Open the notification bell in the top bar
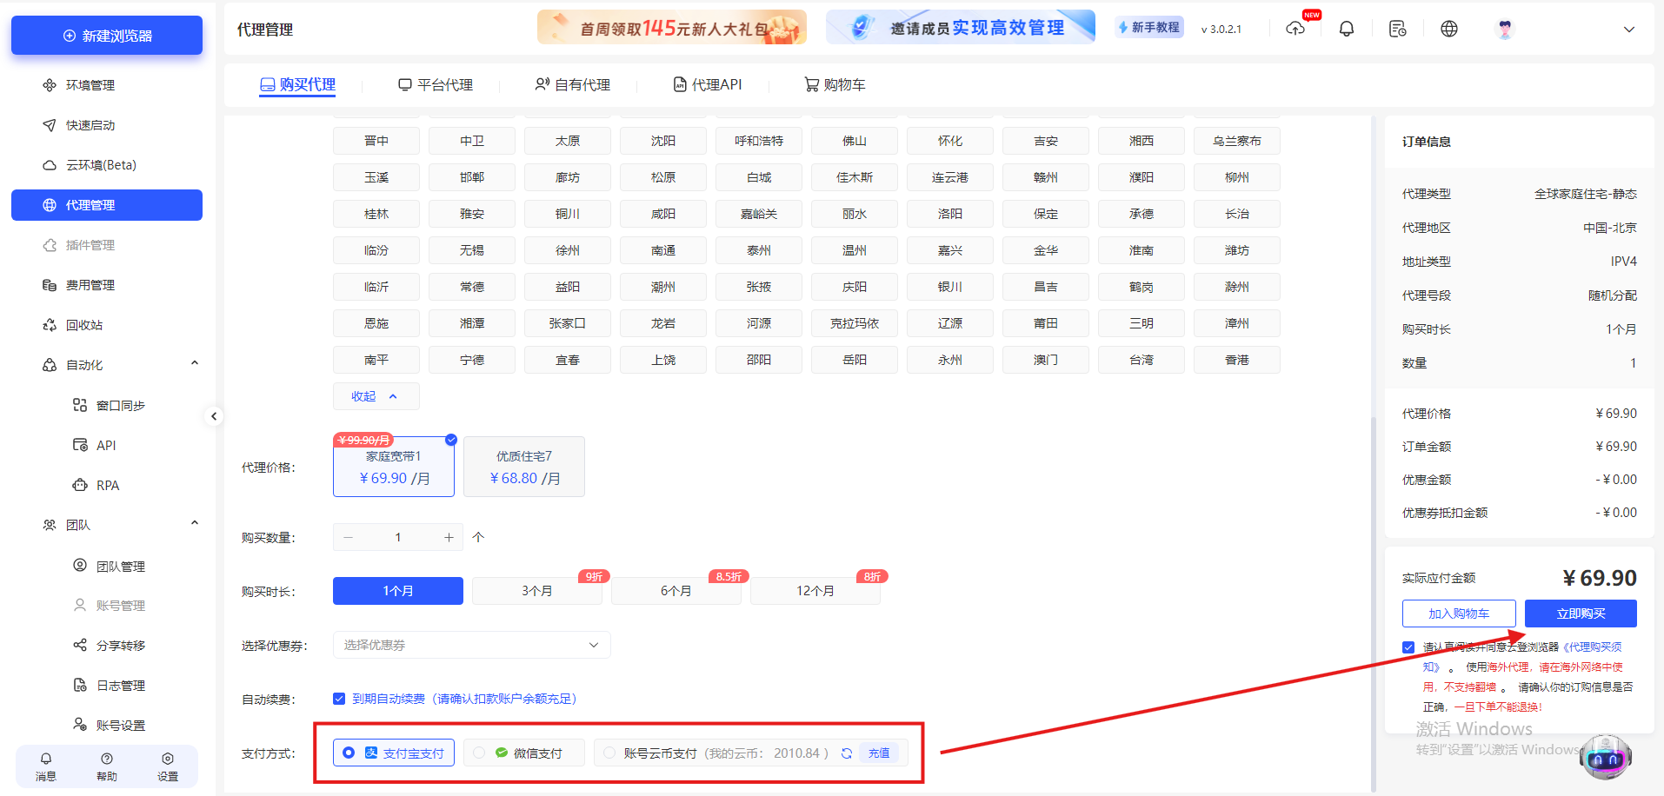The image size is (1664, 796). [x=1346, y=28]
